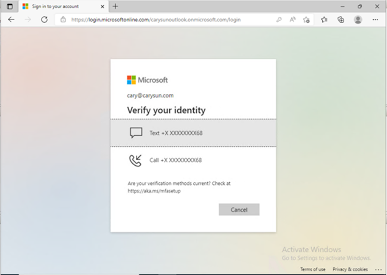
Task: Open Settings and more menu
Action: [375, 20]
